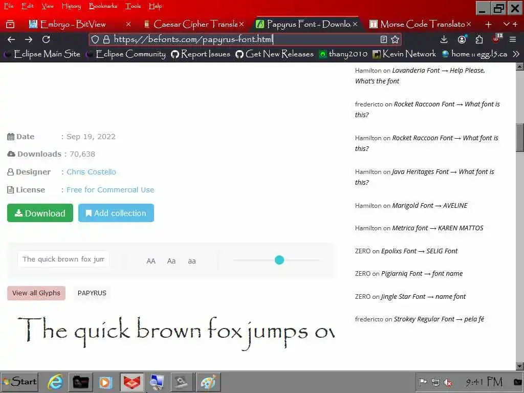The image size is (524, 393).
Task: Open Java Heritages Font comment link
Action: pyautogui.click(x=424, y=177)
